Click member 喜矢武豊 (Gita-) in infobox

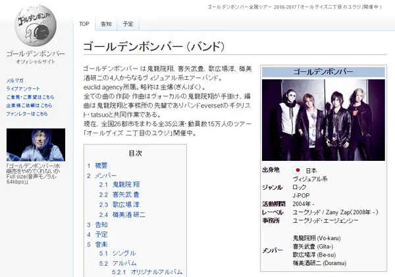click(x=313, y=247)
